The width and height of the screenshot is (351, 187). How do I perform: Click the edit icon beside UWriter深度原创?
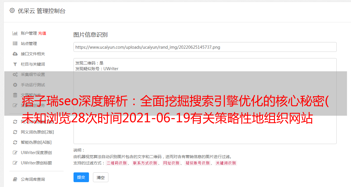[x=15, y=153]
